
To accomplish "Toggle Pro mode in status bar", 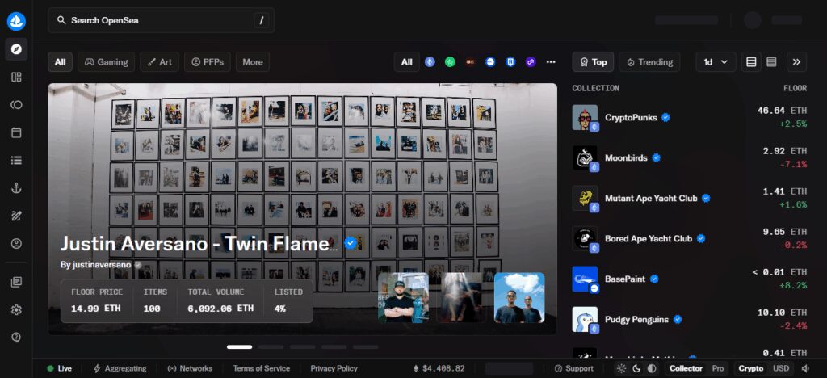I will pos(717,368).
